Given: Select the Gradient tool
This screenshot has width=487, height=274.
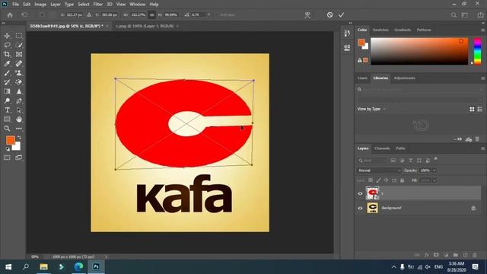Looking at the screenshot, I should pos(7,91).
